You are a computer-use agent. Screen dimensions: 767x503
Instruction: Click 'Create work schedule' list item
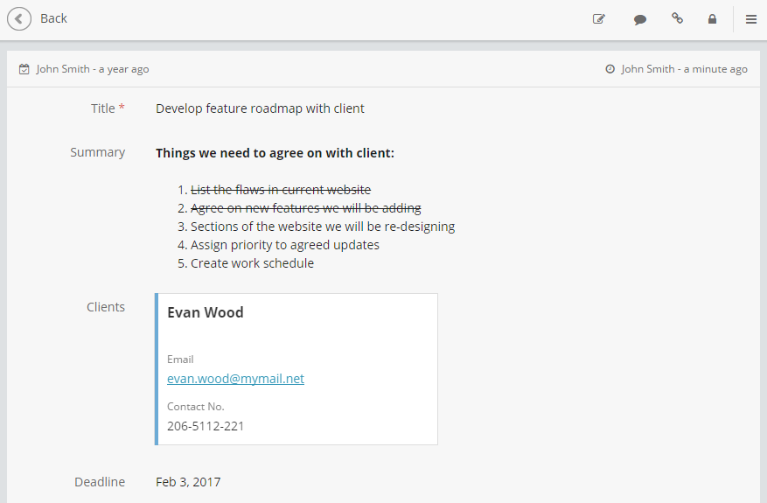[252, 263]
